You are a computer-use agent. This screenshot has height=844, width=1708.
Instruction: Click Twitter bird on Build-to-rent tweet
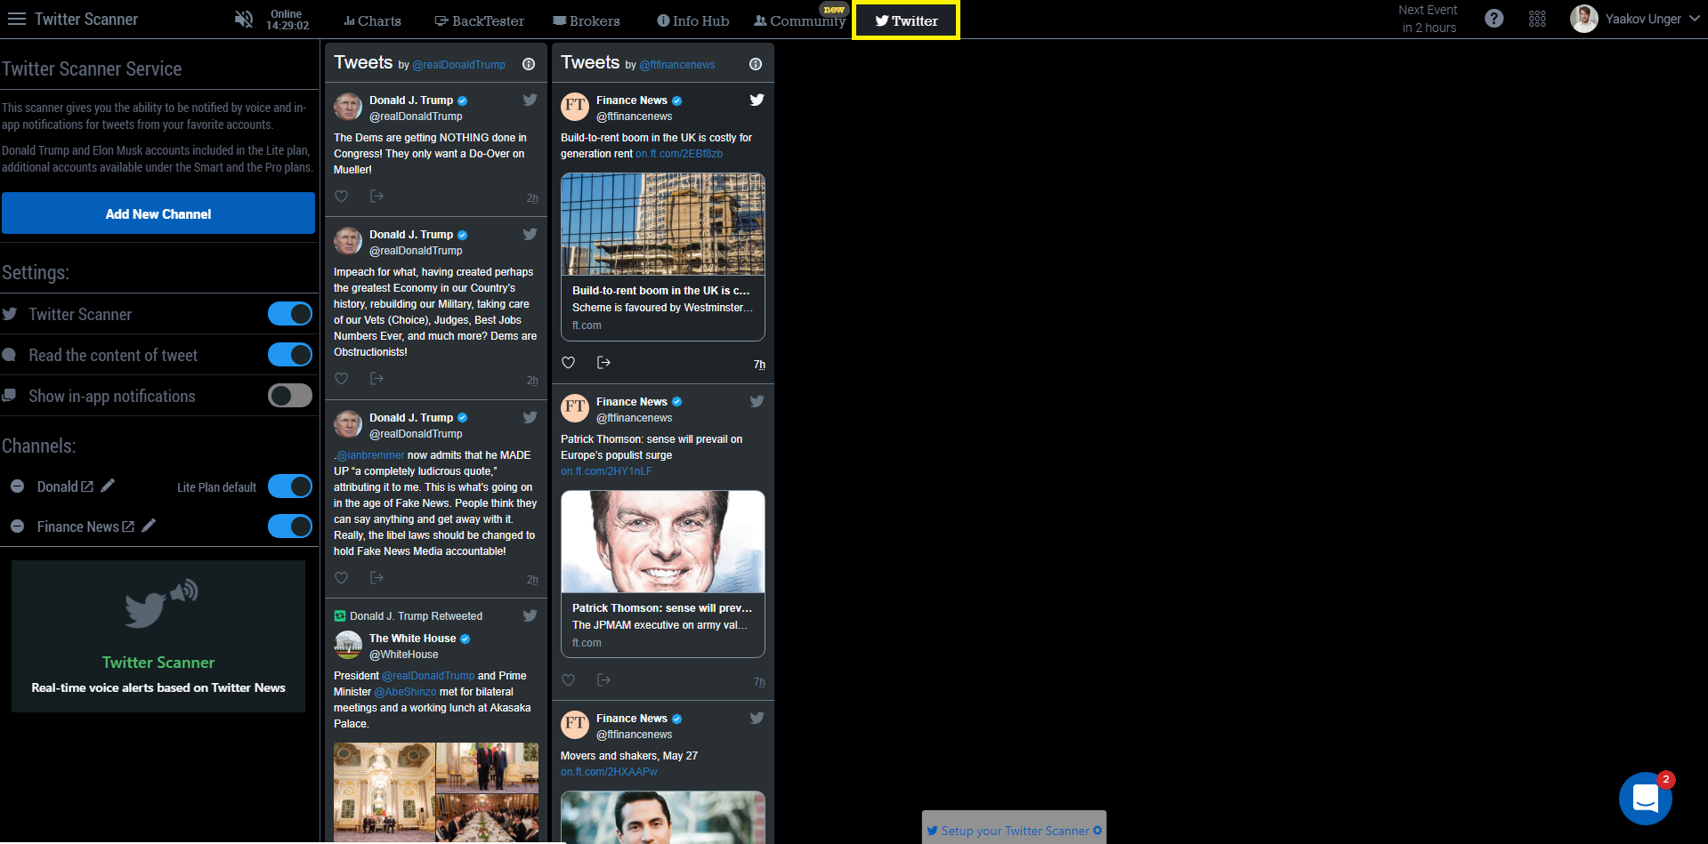pos(757,100)
